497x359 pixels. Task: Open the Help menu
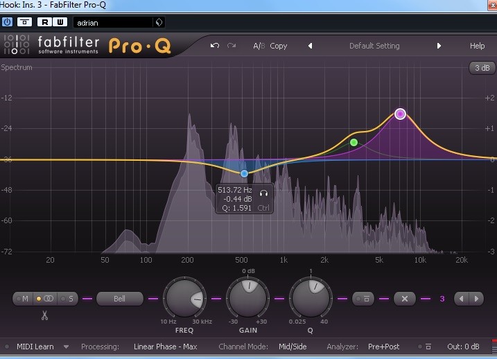[x=477, y=46]
